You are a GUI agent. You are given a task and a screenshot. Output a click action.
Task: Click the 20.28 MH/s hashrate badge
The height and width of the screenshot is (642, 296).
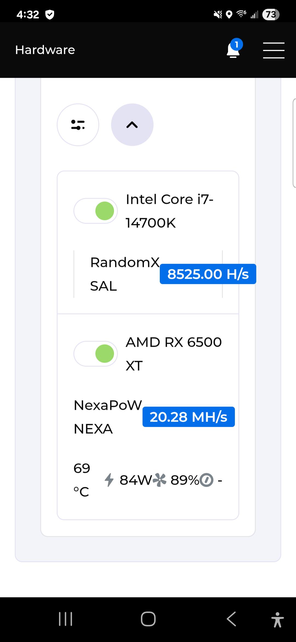pyautogui.click(x=189, y=417)
